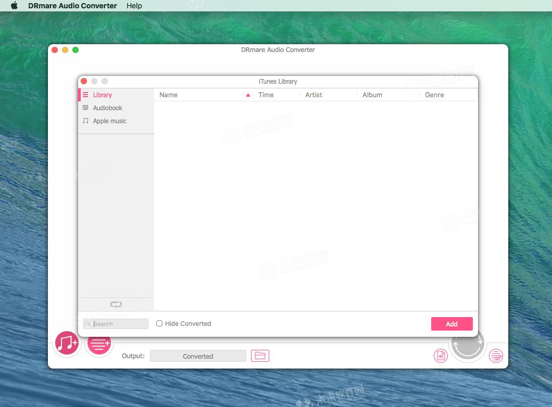Click the Audiobook icon in the sidebar

pyautogui.click(x=86, y=108)
